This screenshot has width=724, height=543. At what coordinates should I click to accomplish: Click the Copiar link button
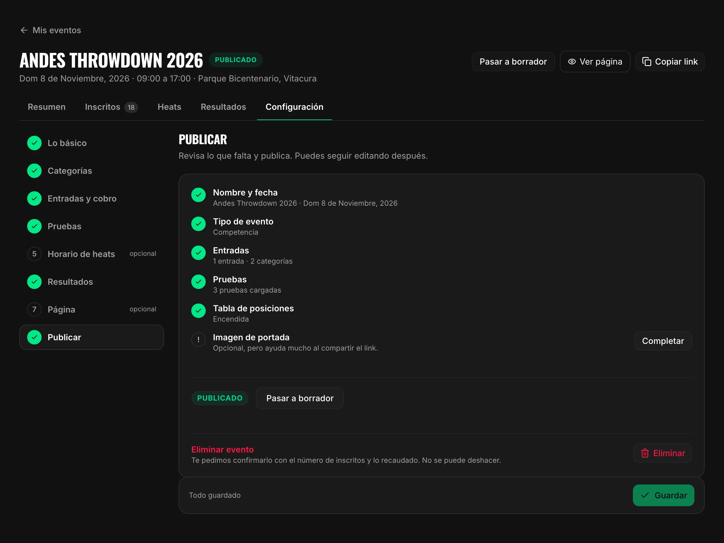tap(670, 62)
